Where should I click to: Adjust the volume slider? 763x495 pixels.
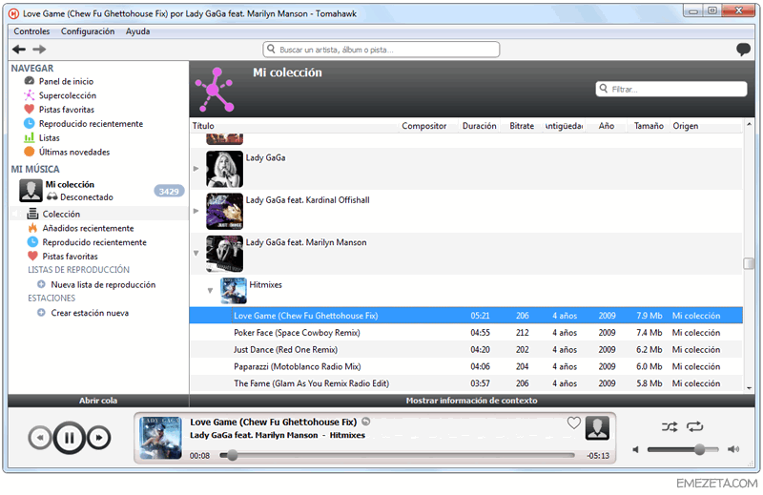point(683,449)
